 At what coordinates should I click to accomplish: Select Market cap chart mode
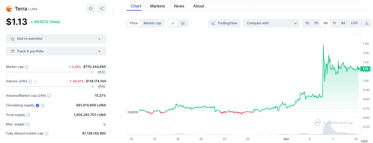pyautogui.click(x=152, y=23)
